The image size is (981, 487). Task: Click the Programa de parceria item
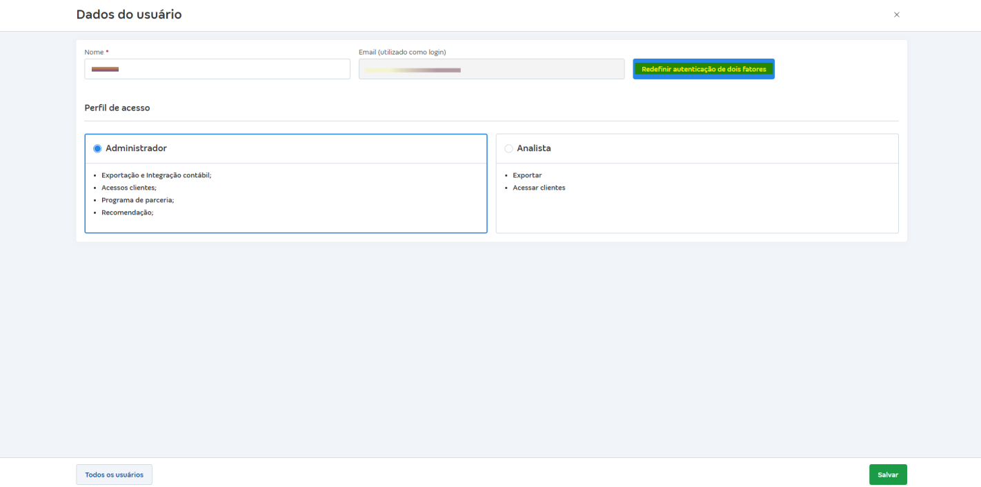(137, 200)
